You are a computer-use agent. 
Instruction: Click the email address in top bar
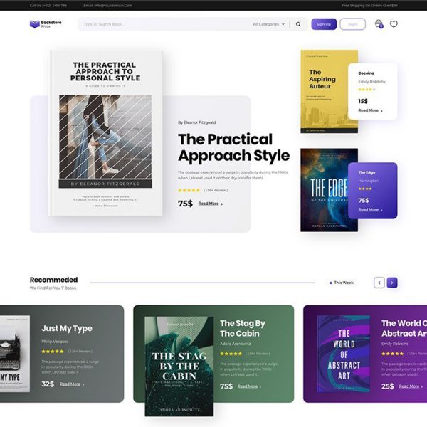[x=108, y=6]
